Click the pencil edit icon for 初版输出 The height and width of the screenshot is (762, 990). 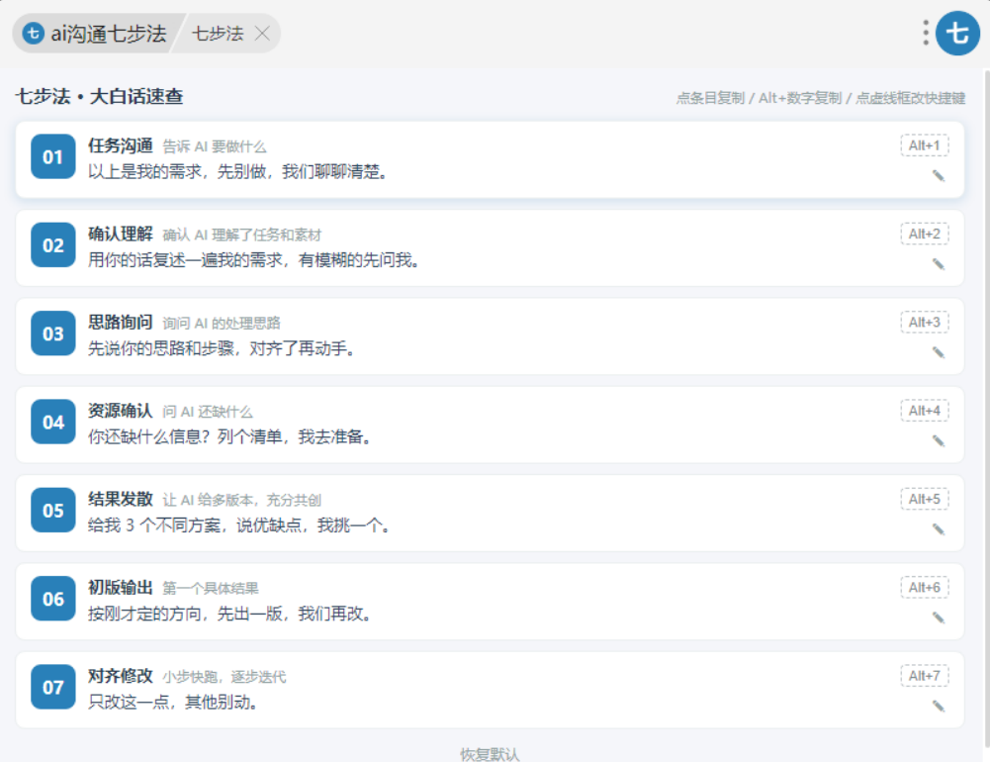pyautogui.click(x=939, y=618)
